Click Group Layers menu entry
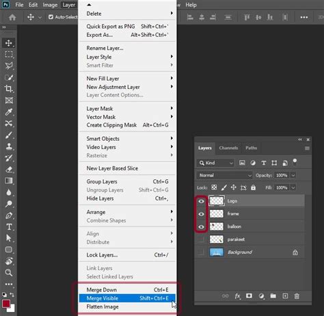Screen dimensions: 324x316 (x=127, y=181)
